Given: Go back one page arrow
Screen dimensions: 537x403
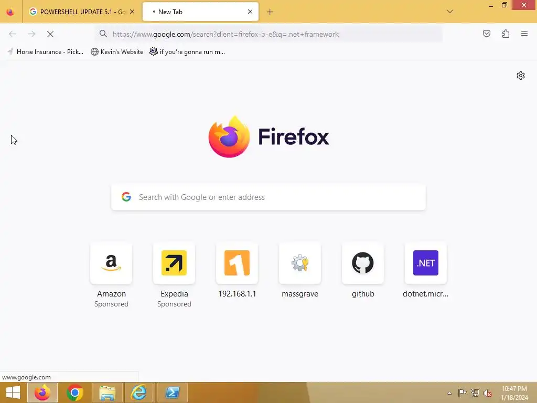Looking at the screenshot, I should coord(13,34).
